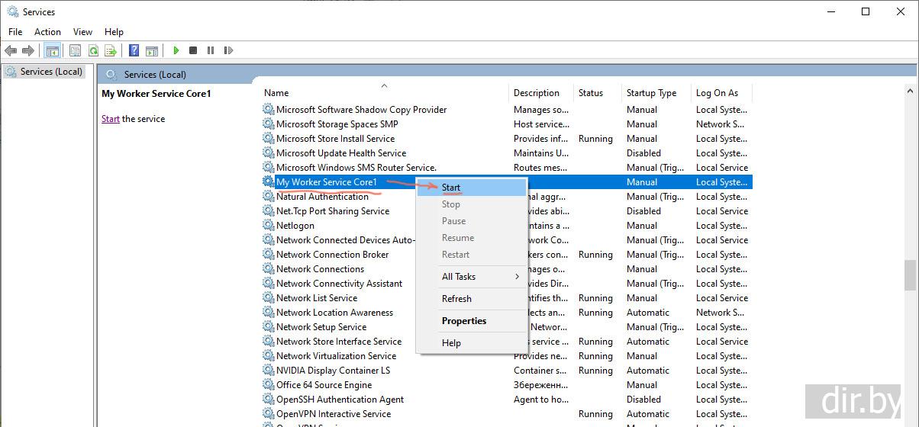Select the OpenSSH Authentication Agent service row

[x=340, y=400]
